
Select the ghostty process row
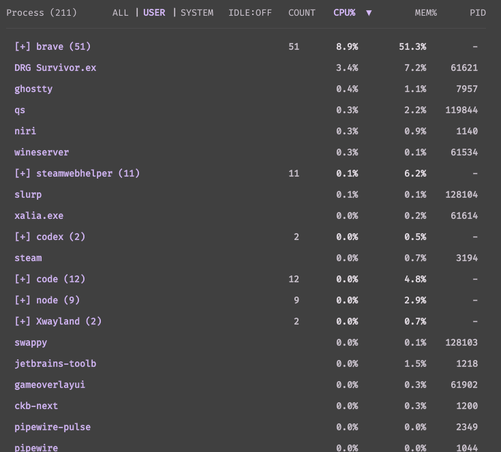click(x=246, y=89)
